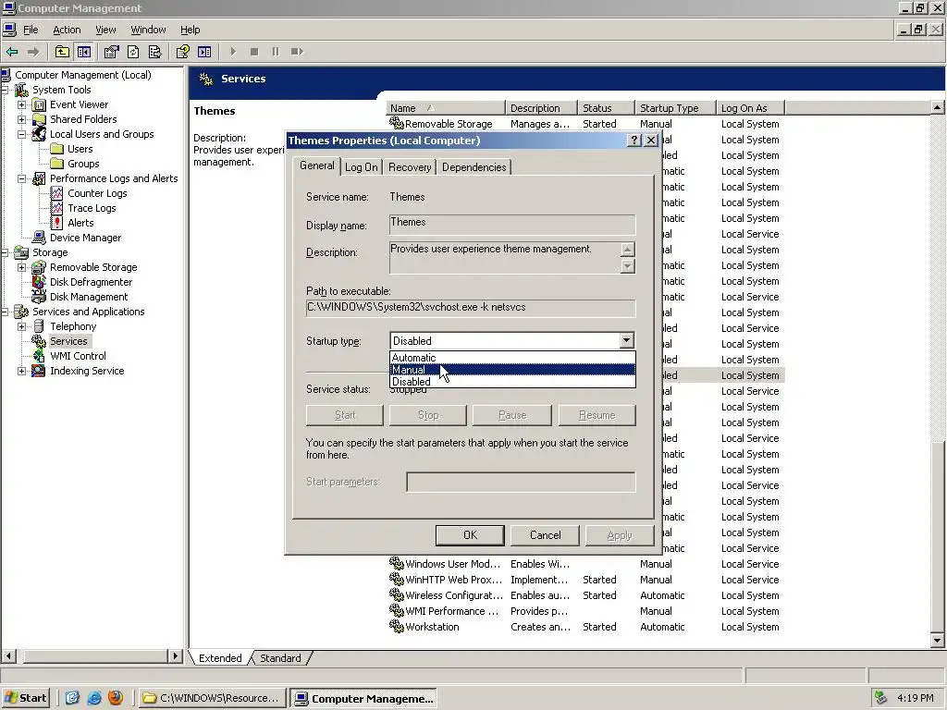Select Disk Management in the tree
This screenshot has height=710, width=947.
89,297
